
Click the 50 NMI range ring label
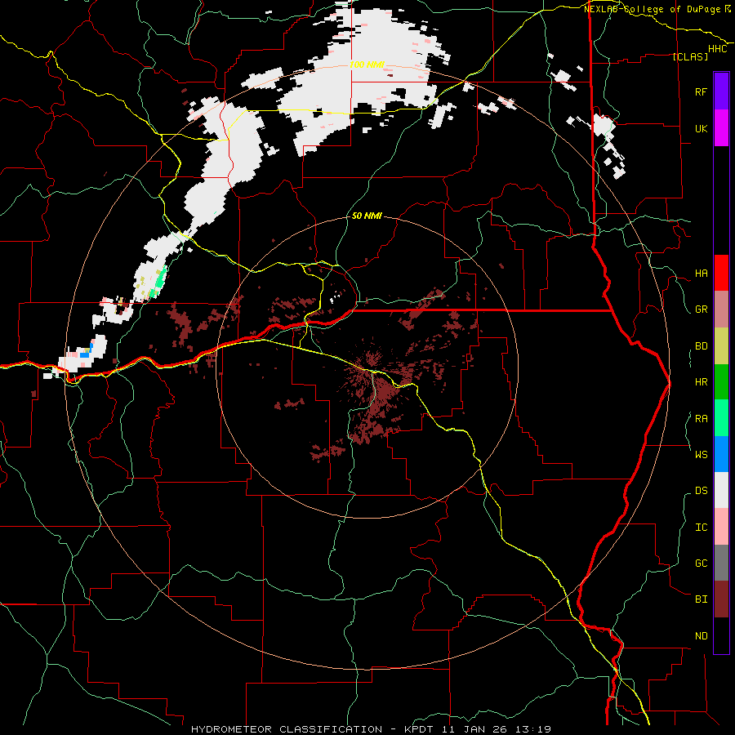(x=367, y=216)
